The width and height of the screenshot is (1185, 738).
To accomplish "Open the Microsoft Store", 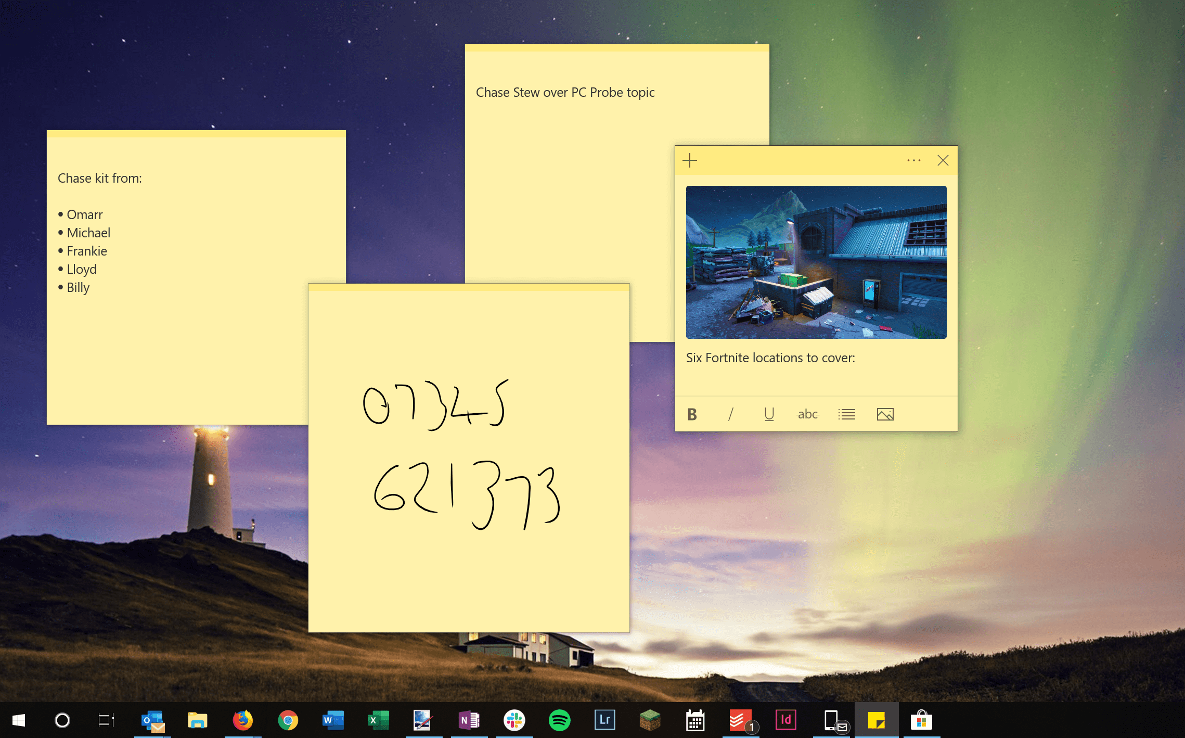I will pos(922,720).
